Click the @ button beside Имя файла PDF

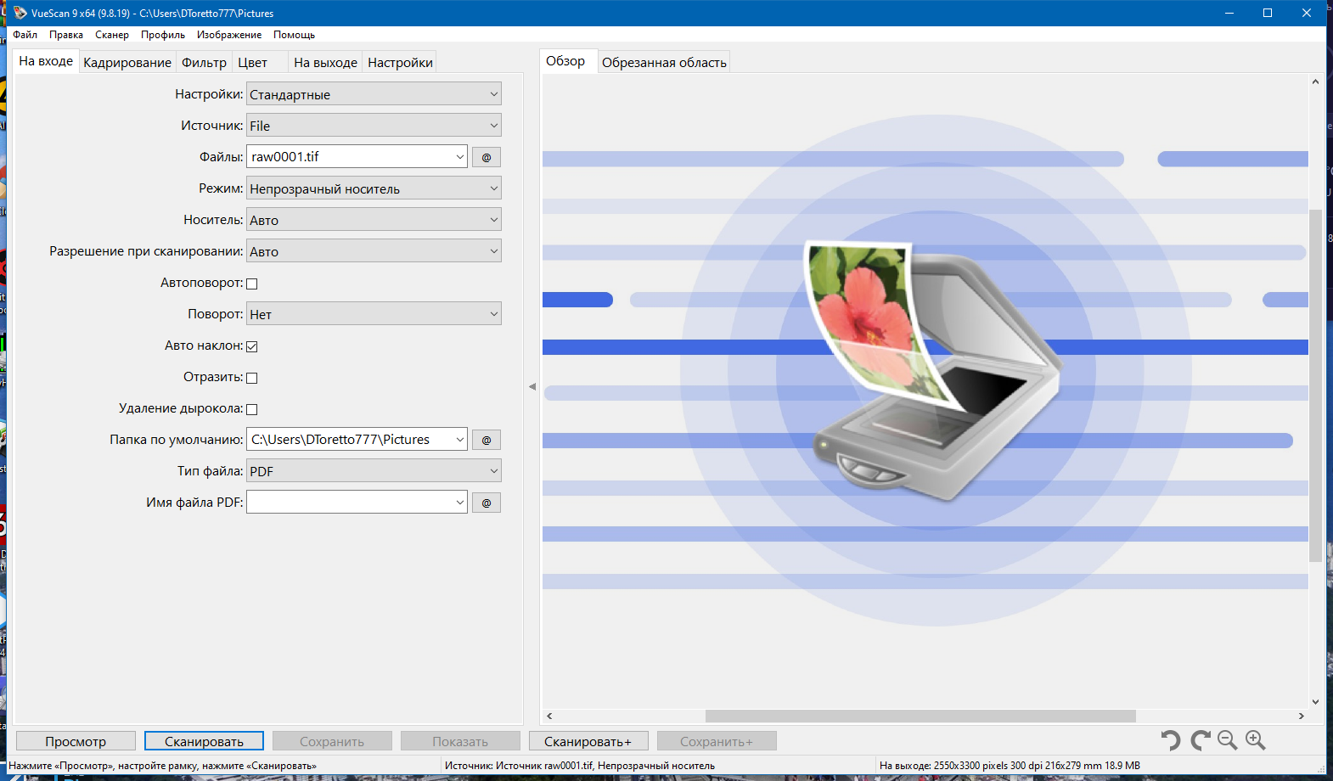click(x=487, y=503)
